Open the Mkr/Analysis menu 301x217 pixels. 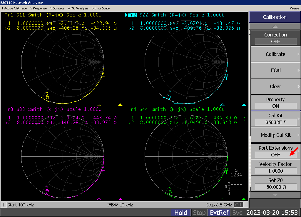click(78, 8)
